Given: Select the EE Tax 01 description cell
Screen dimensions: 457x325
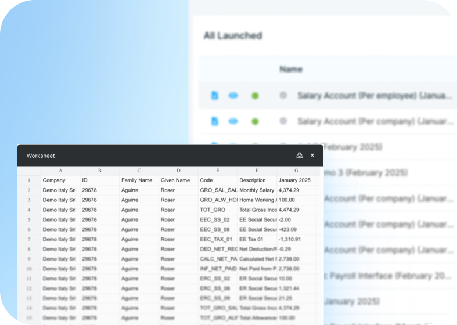Looking at the screenshot, I should pyautogui.click(x=257, y=239).
